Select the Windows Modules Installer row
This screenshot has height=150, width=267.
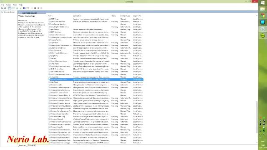96,137
